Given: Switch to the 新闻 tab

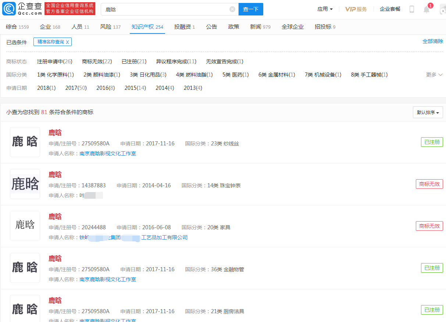Looking at the screenshot, I should coord(255,26).
